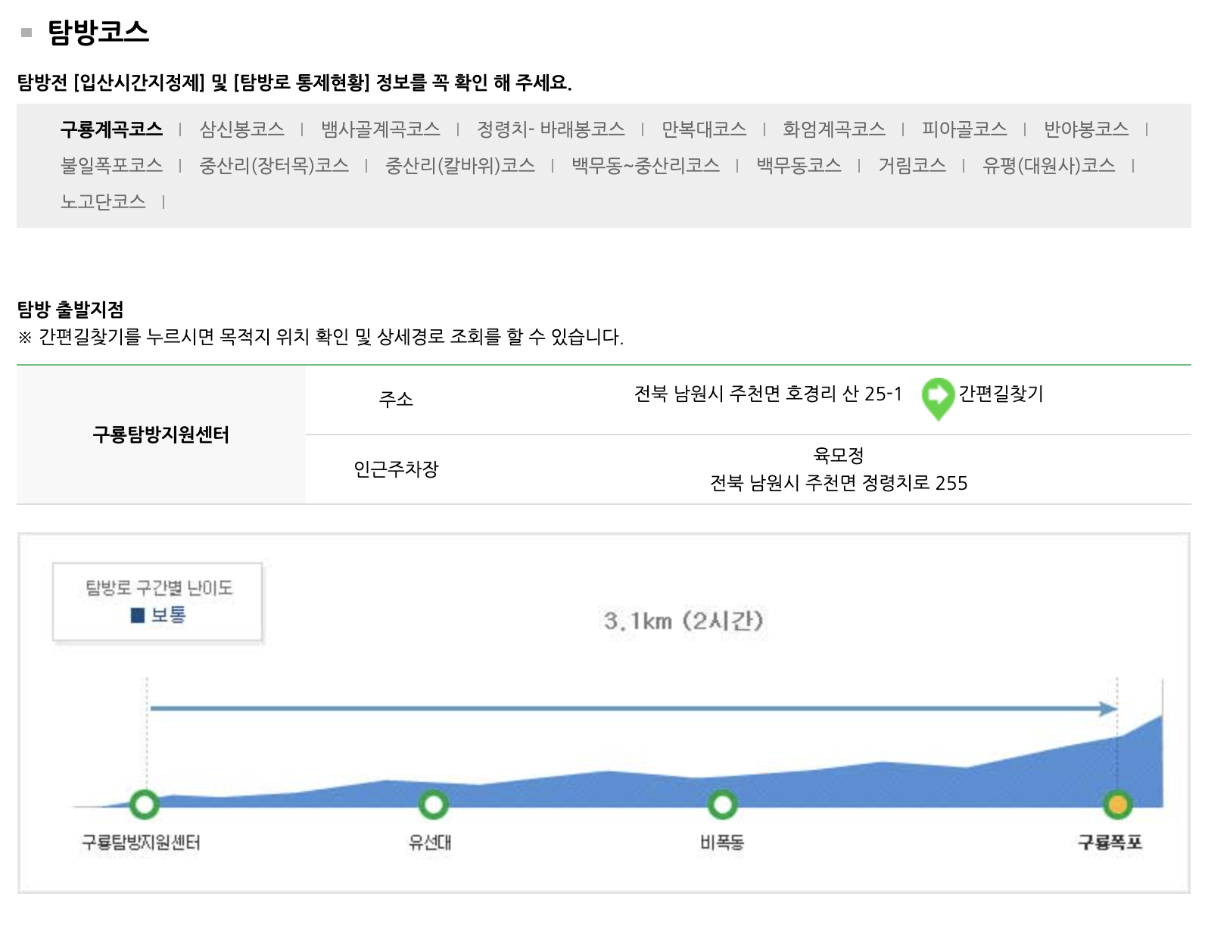This screenshot has width=1205, height=925.
Task: Select the 유평(대원사)코스 link
Action: (1048, 166)
